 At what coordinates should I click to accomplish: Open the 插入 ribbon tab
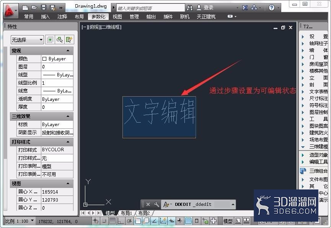[46, 16]
